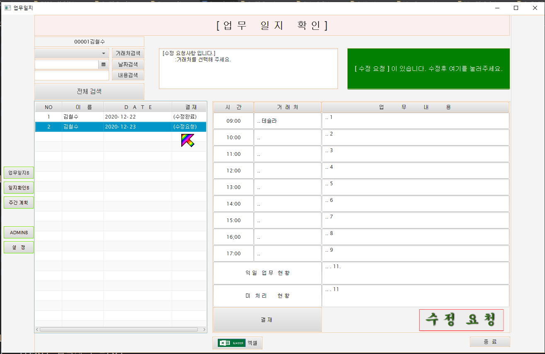
Task: Click the 종 료 exit button
Action: point(490,342)
